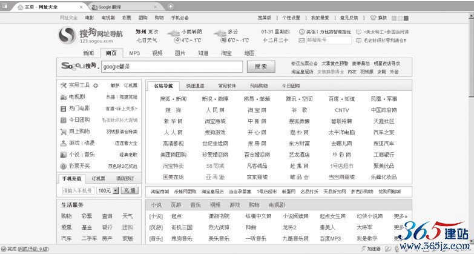
Task: Switch to the 图片 search tab
Action: [x=180, y=53]
